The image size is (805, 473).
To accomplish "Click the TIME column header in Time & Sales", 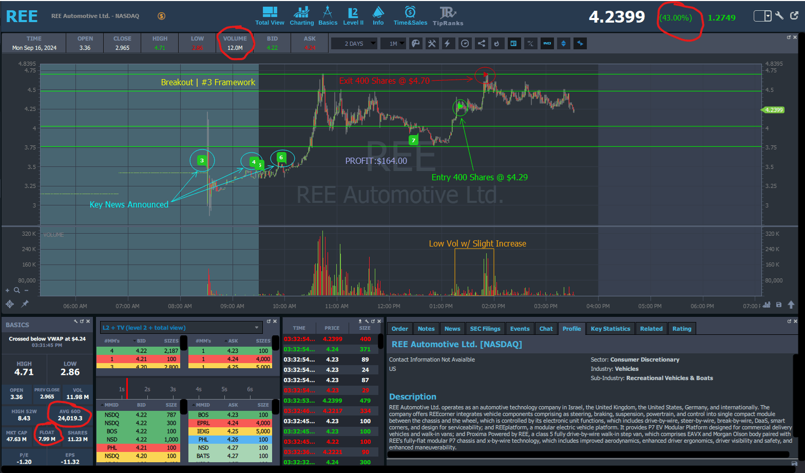I will pyautogui.click(x=299, y=328).
